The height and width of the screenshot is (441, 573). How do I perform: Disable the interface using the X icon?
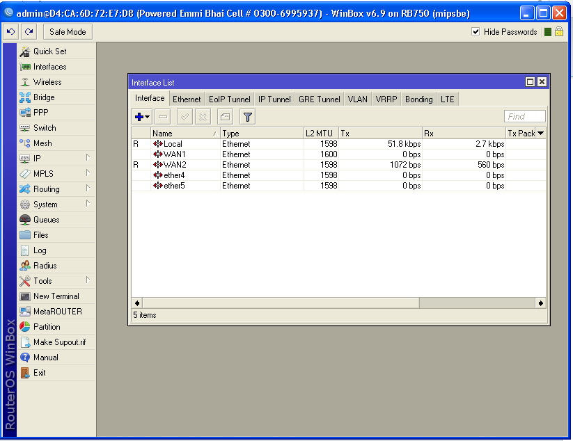[x=202, y=116]
